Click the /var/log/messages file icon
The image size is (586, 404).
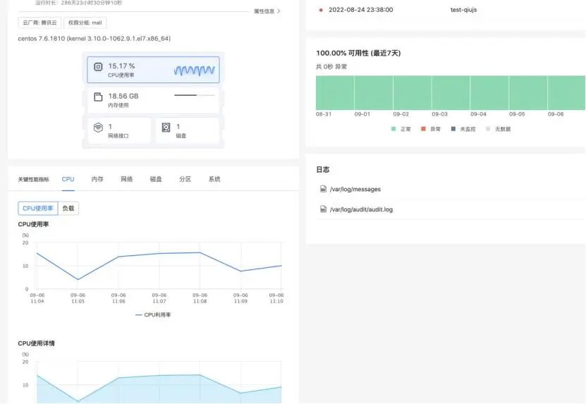(x=323, y=189)
